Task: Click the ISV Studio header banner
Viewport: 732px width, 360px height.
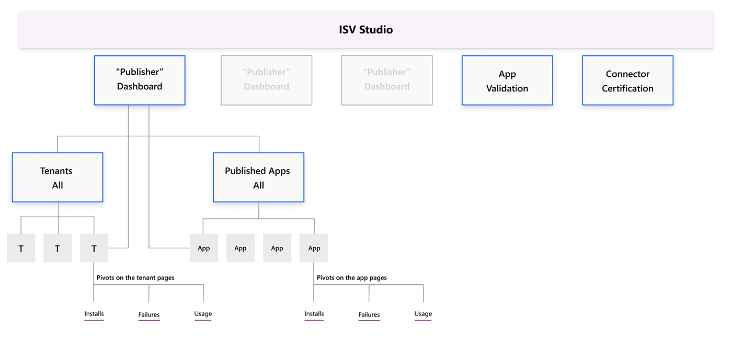Action: (x=365, y=29)
